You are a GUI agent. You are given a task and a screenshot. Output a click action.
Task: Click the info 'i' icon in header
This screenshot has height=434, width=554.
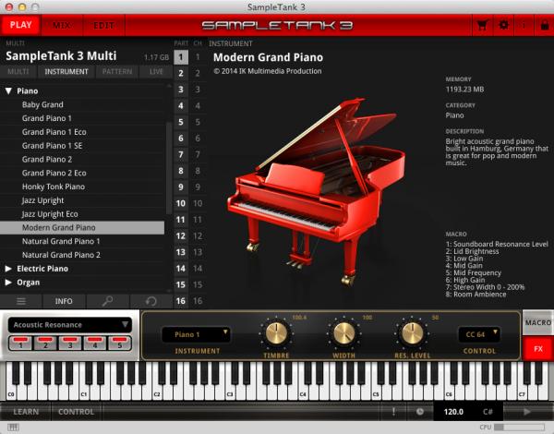pyautogui.click(x=524, y=25)
